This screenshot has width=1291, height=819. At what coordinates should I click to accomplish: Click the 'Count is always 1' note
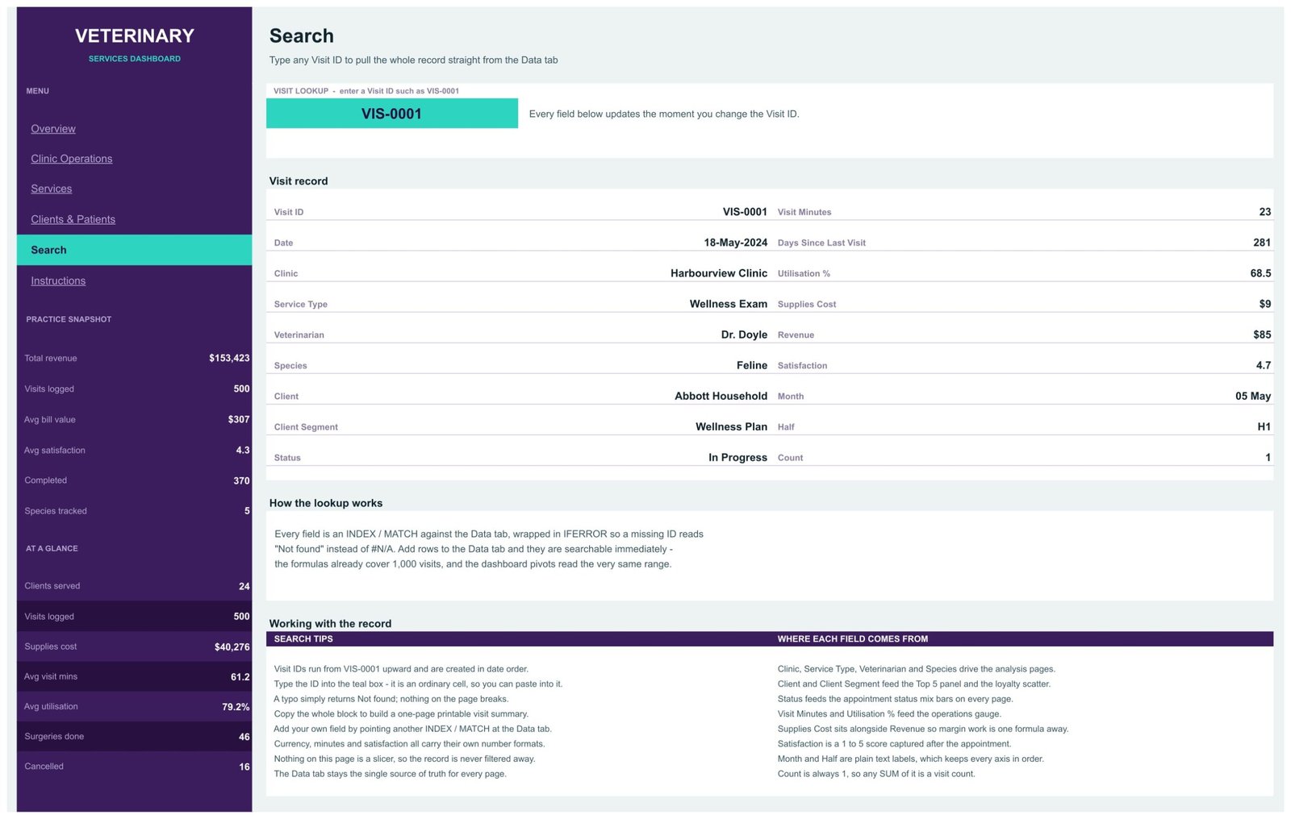[x=876, y=774]
